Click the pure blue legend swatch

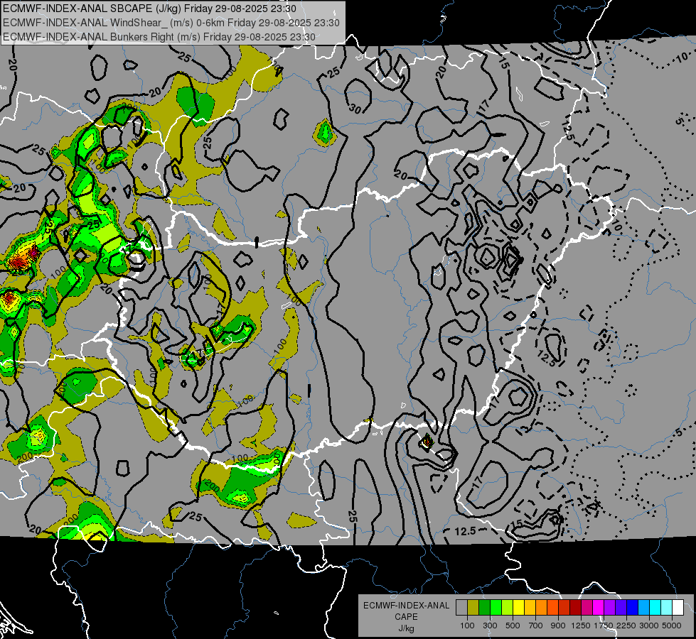(633, 608)
